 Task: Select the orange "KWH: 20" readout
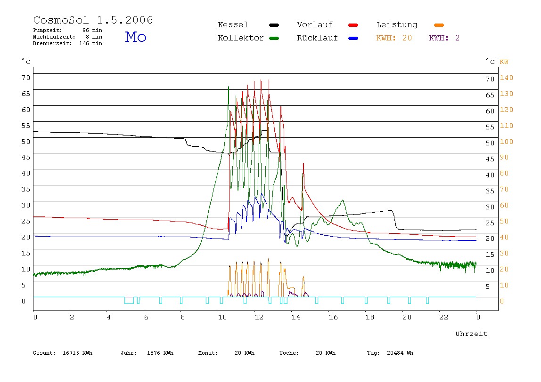tap(394, 38)
